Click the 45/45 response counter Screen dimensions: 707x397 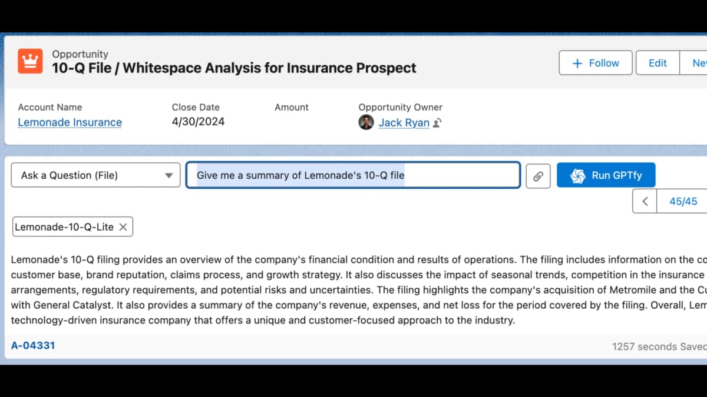click(x=682, y=201)
